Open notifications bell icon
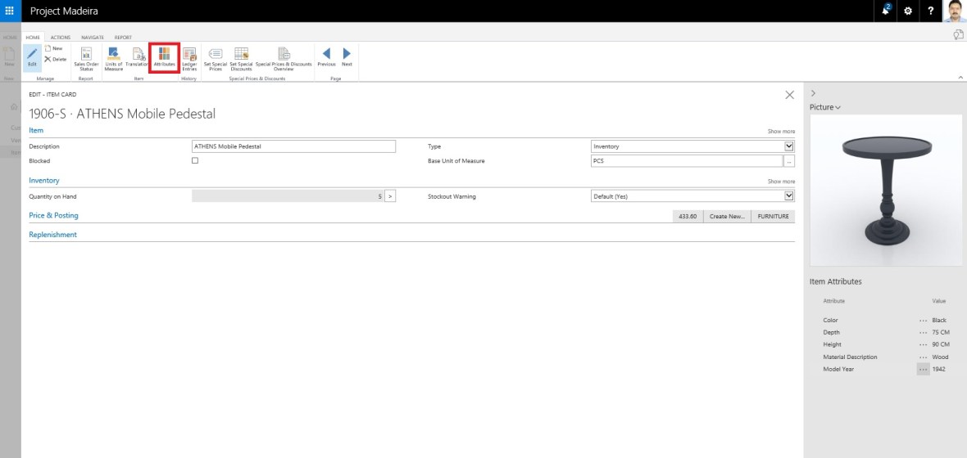Viewport: 967px width, 458px height. (886, 10)
